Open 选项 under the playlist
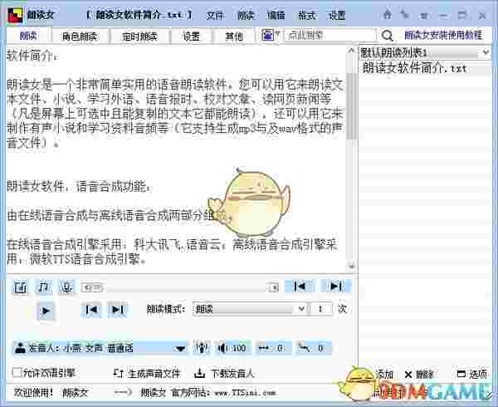This screenshot has height=407, width=498. pyautogui.click(x=472, y=375)
